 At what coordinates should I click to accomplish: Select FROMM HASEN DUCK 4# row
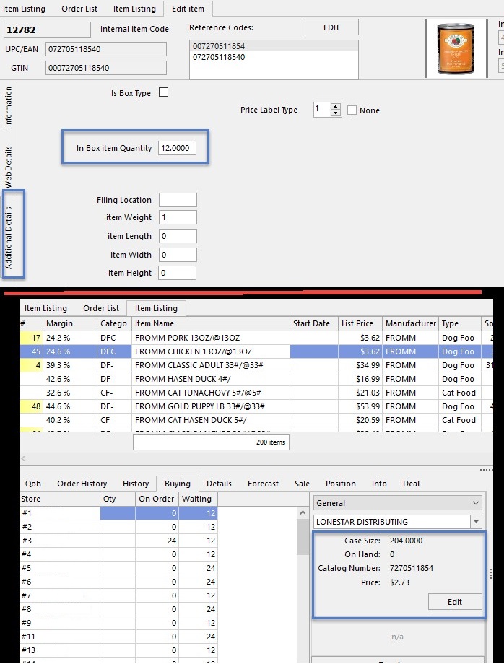click(x=256, y=379)
